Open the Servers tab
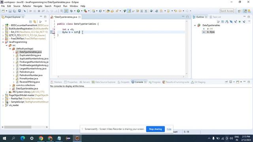Viewport: 253px width, 142px height. (x=85, y=82)
